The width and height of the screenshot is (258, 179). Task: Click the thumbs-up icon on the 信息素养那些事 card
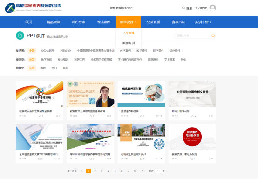click(141, 116)
